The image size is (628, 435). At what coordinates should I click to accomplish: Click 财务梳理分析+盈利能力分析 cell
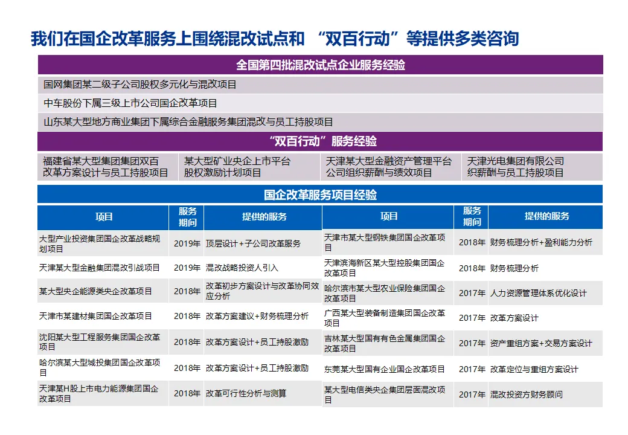pos(546,242)
